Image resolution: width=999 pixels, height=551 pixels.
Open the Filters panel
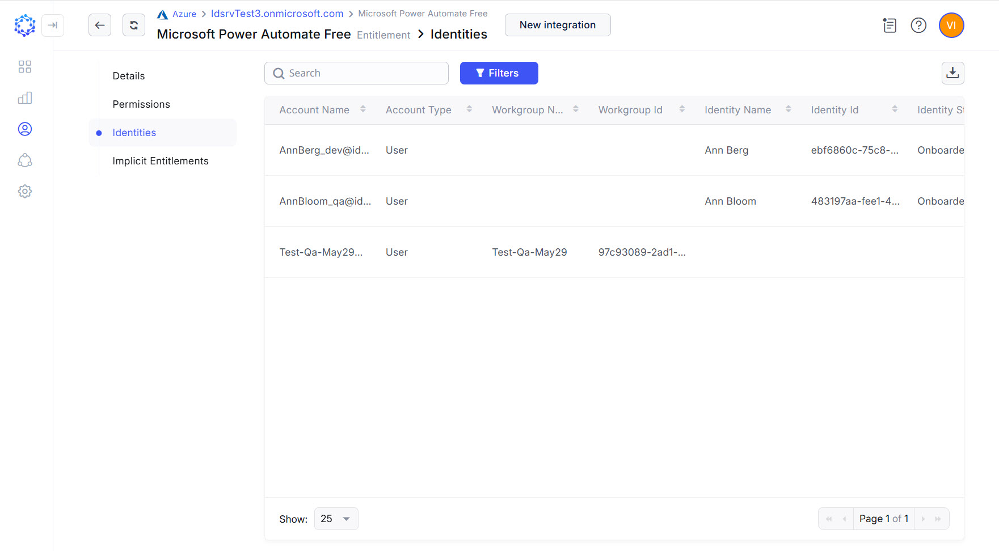click(x=499, y=73)
